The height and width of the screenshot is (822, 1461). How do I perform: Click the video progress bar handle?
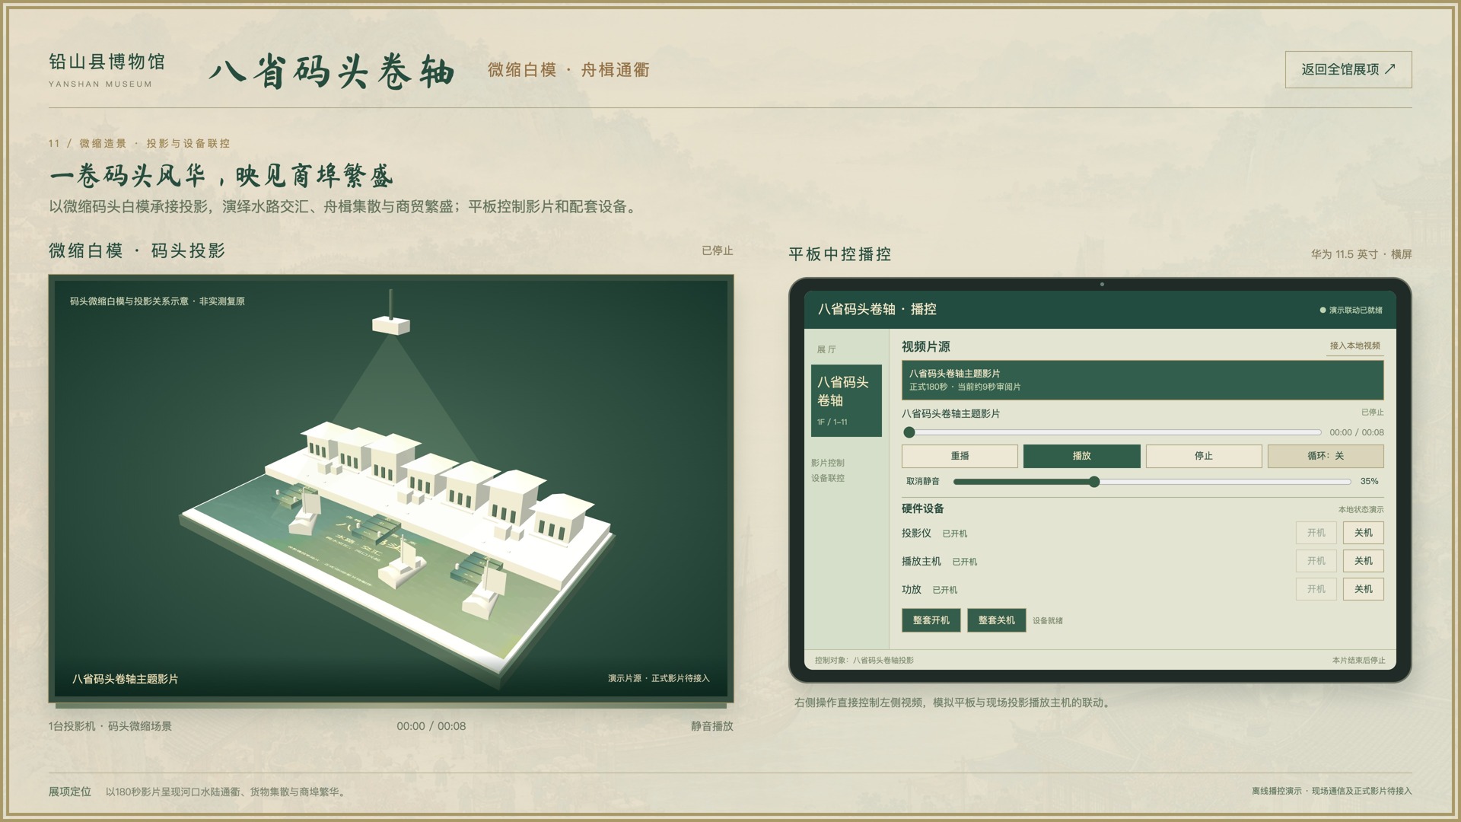pos(909,432)
